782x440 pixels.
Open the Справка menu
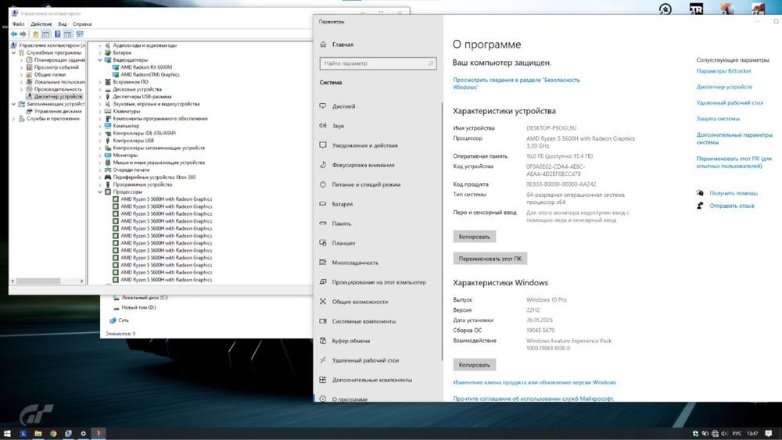coord(82,24)
